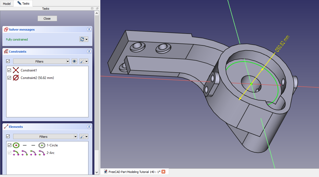This screenshot has height=177, width=319.
Task: Open the Constraints Filters dropdown
Action: (x=68, y=61)
